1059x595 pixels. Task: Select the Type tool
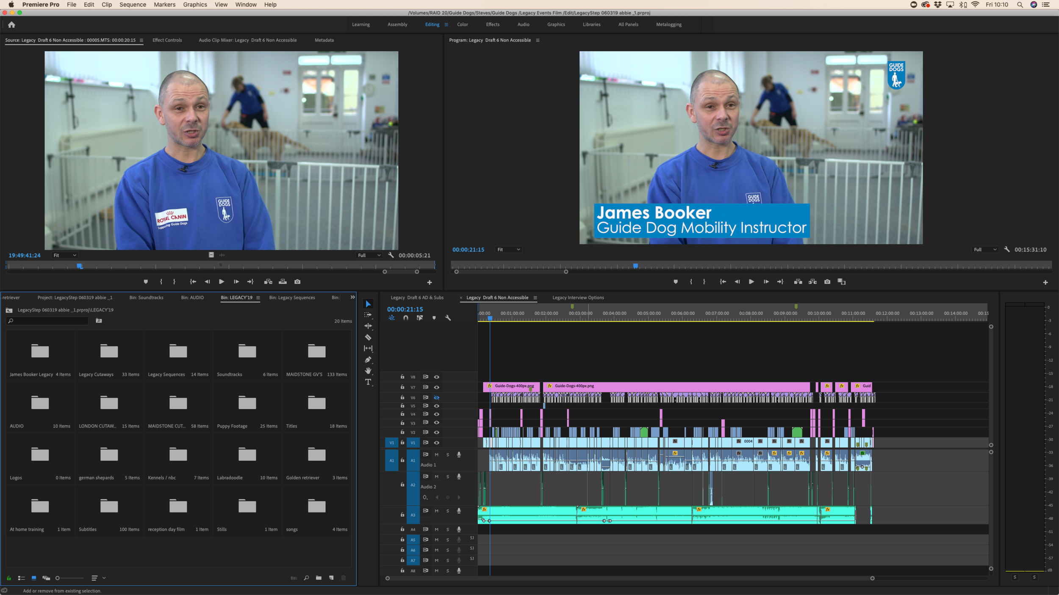click(368, 382)
